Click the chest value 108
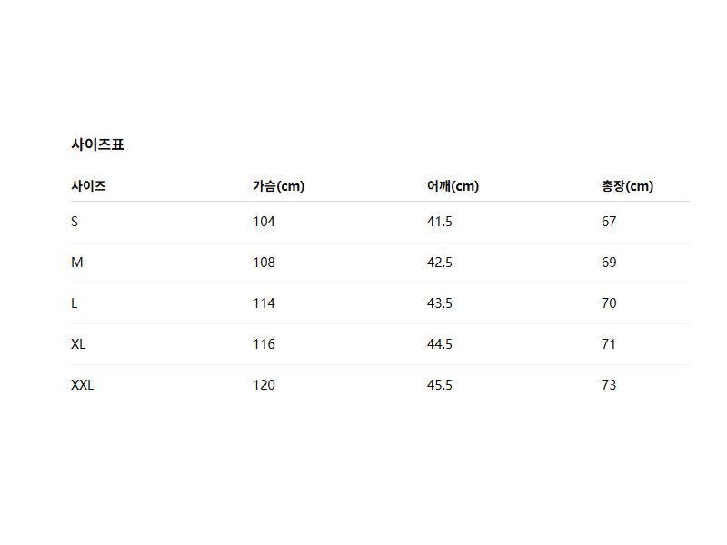727x545 pixels. coord(264,263)
